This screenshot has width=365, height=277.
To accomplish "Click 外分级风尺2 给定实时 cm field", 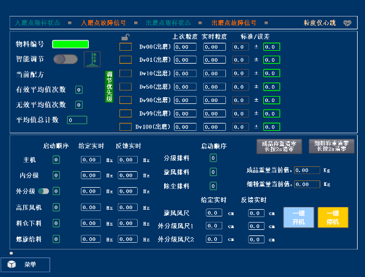I will point(214,239).
